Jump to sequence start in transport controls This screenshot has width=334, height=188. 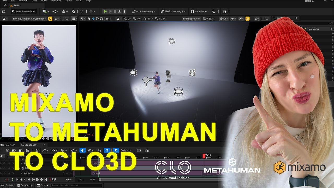[x=17, y=180]
